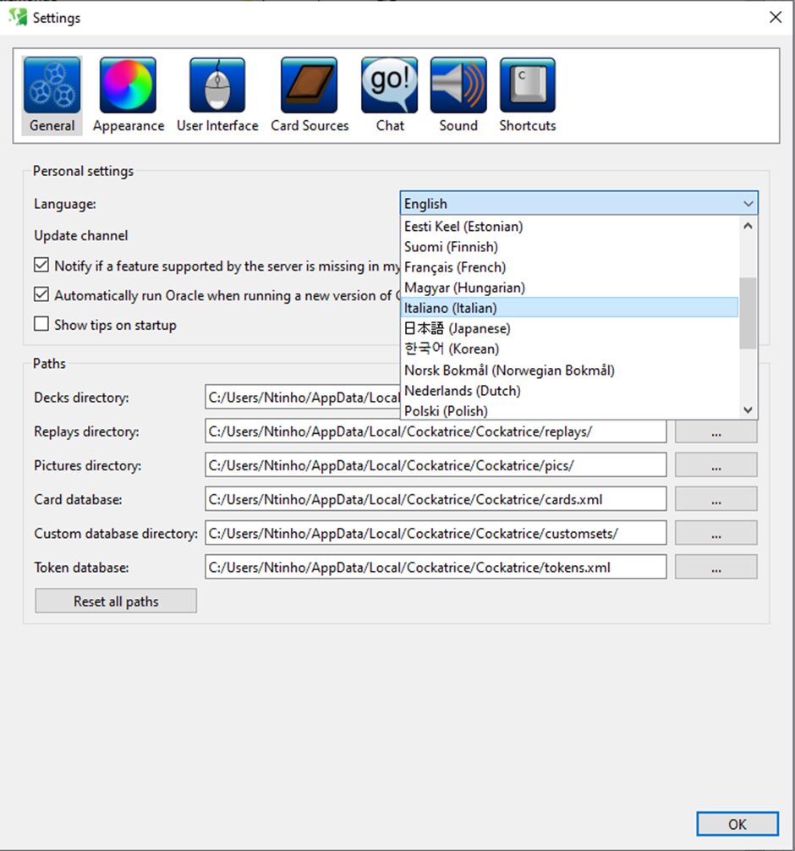Enable Show tips on startup
This screenshot has height=851, width=795.
pyautogui.click(x=41, y=324)
